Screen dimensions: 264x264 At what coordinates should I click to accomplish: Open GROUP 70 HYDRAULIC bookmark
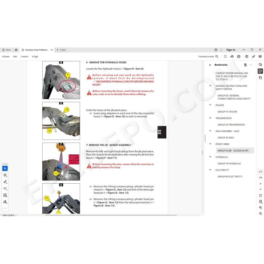coord(229,164)
